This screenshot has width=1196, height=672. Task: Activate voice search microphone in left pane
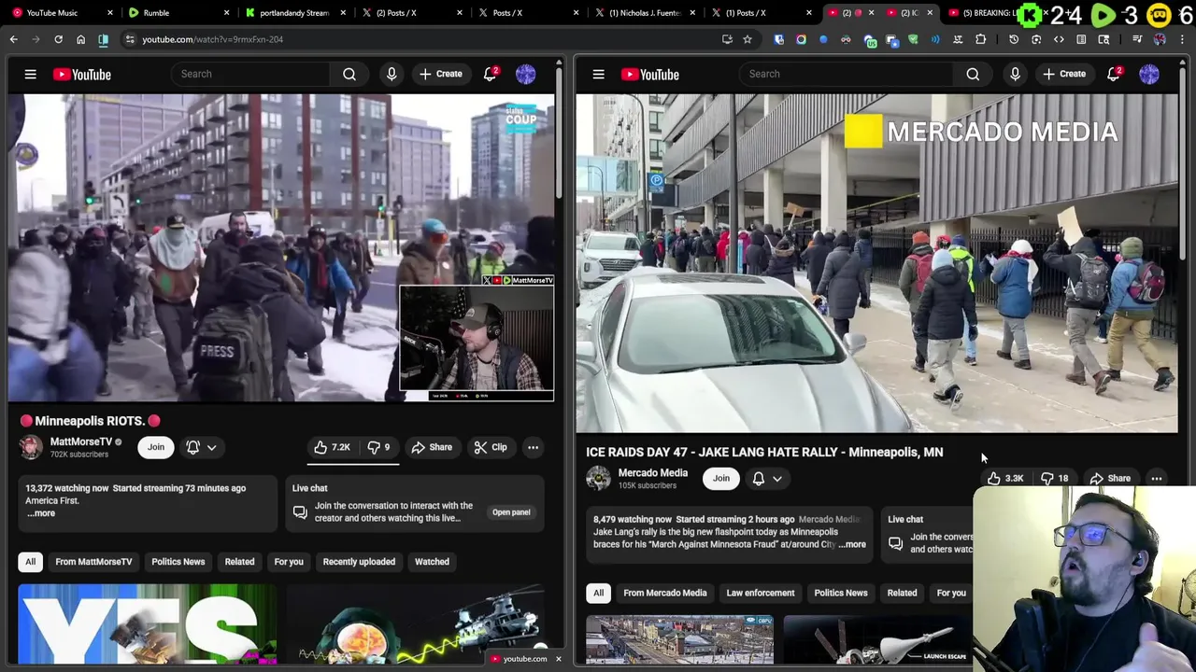point(392,74)
